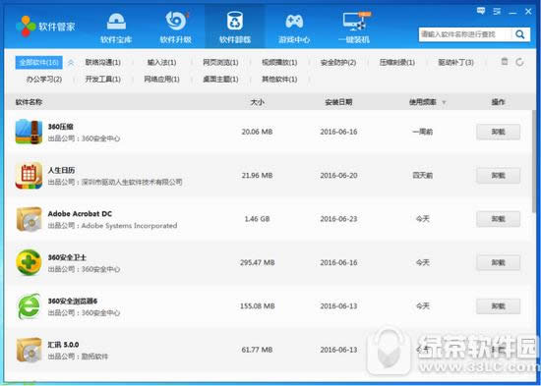Click 卸载 for 360安全浏览器6
This screenshot has width=541, height=386.
click(x=498, y=306)
